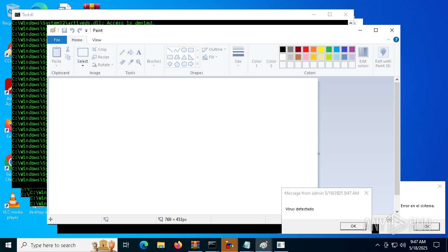The width and height of the screenshot is (448, 252).
Task: Click the Resize button
Action: point(101,57)
